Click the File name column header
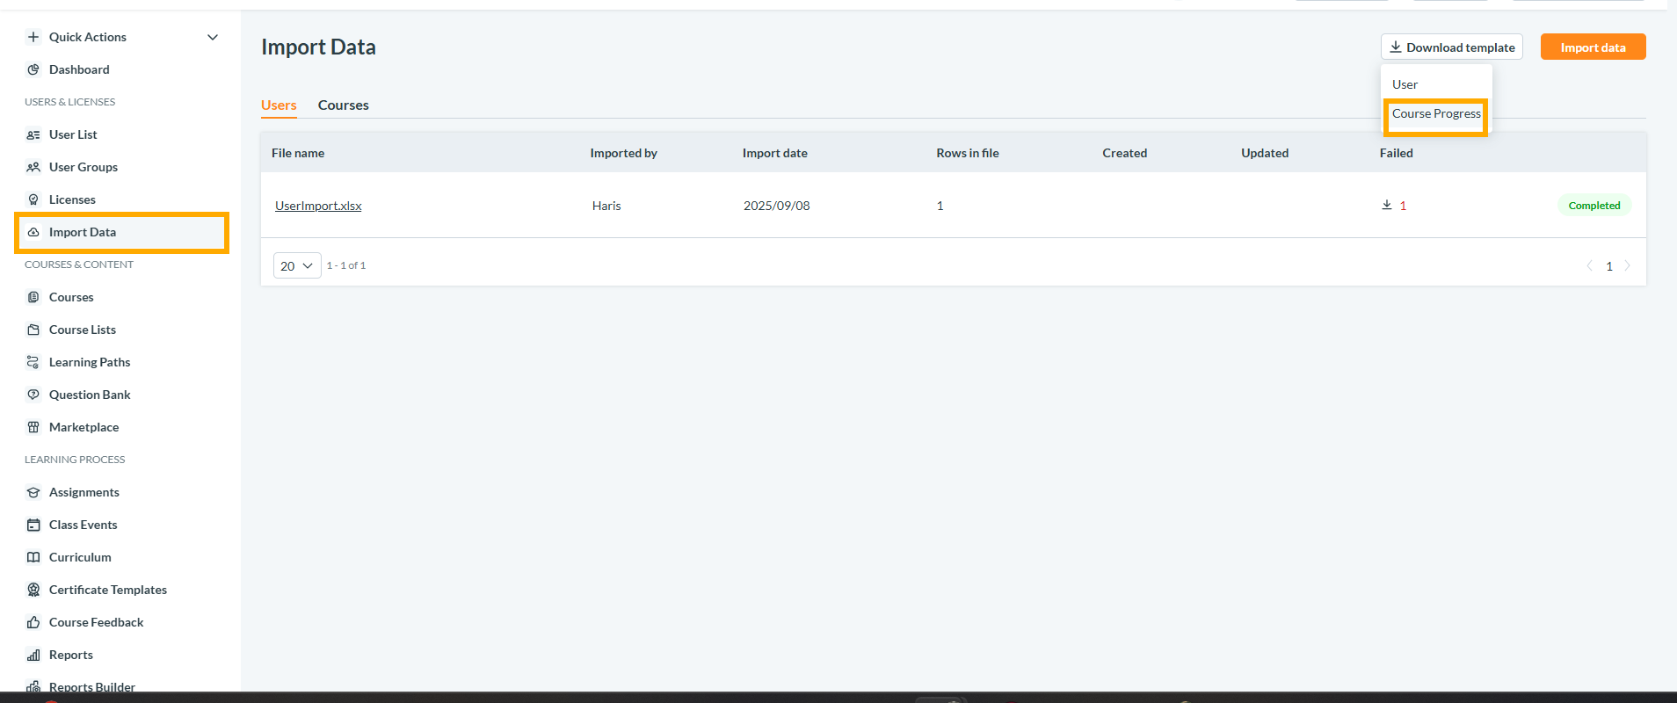This screenshot has width=1677, height=703. pyautogui.click(x=298, y=153)
